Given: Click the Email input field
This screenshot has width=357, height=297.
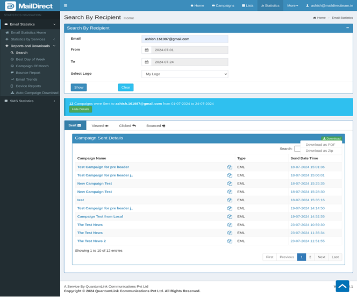Looking at the screenshot, I should 184,39.
